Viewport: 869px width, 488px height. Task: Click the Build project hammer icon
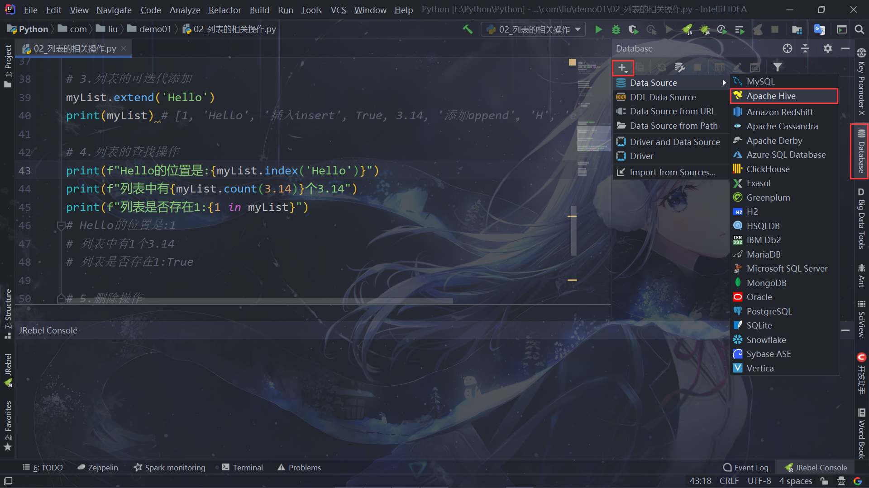point(468,29)
